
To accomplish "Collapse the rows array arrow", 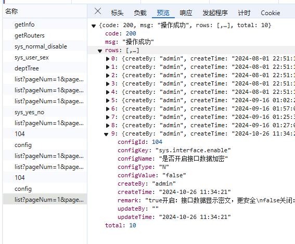I will 100,51.
